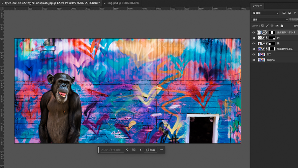Click the lock all padlock icon
Screen dimensions: 298x168
pyautogui.click(x=282, y=26)
